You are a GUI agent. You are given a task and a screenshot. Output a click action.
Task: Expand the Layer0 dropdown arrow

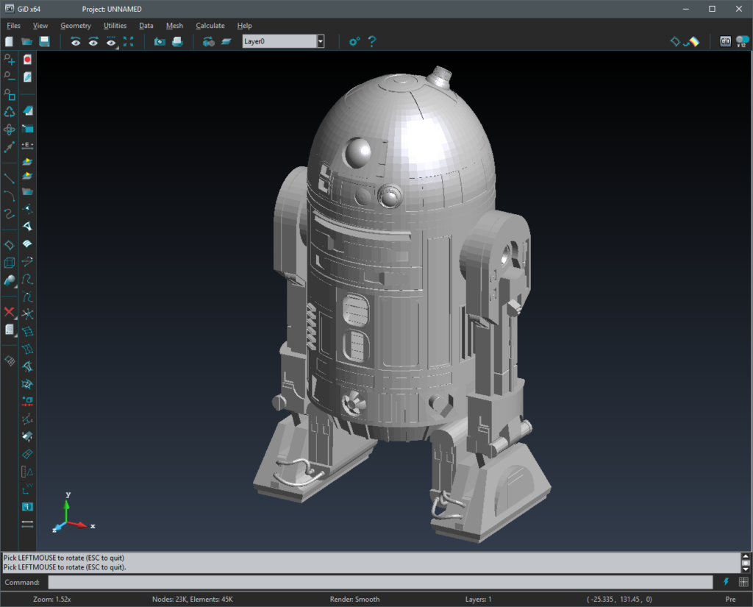[321, 41]
